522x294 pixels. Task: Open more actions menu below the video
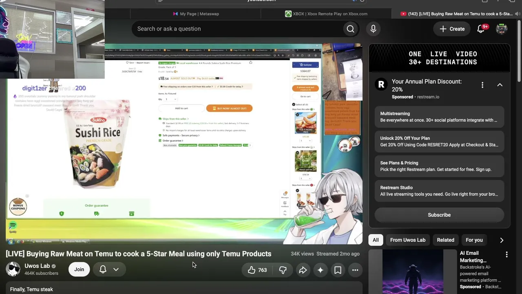355,270
